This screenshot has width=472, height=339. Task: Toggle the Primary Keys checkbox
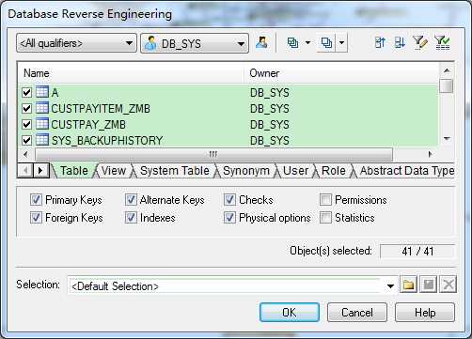click(36, 200)
